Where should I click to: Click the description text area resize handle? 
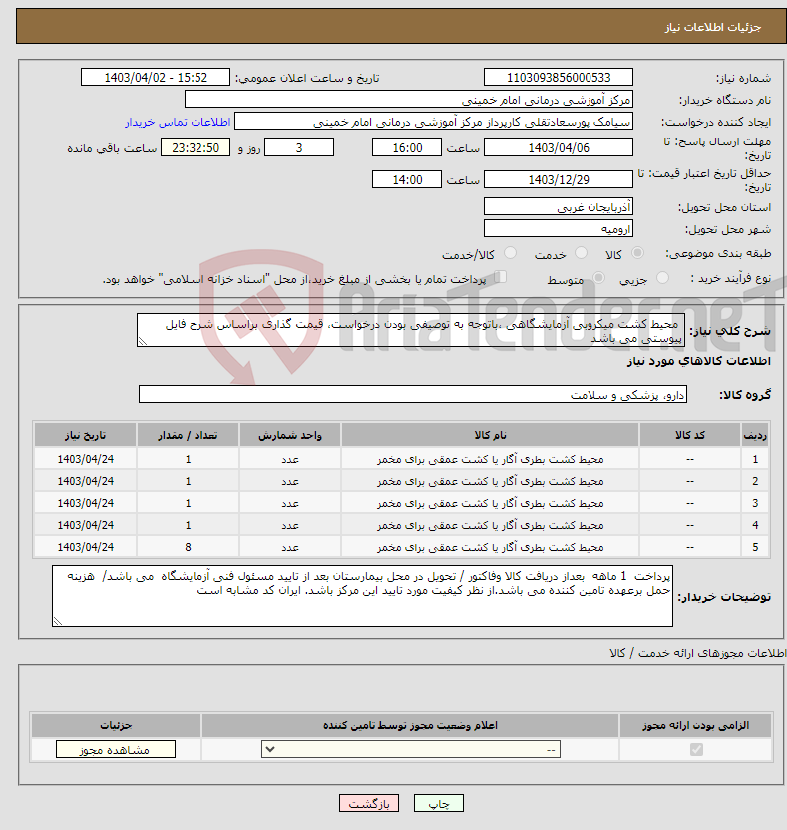click(x=142, y=342)
